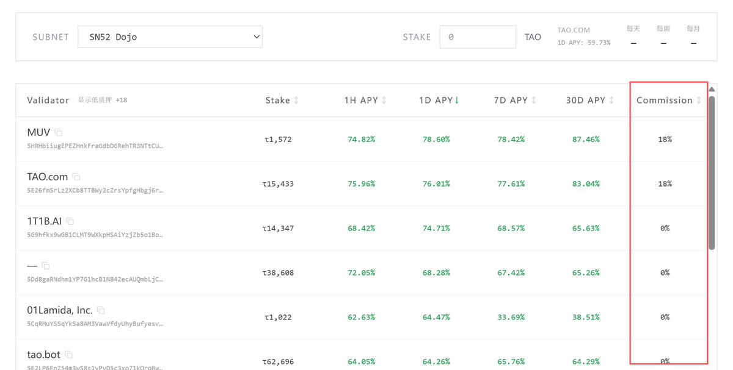Click the τ38,608 stake value

coord(278,273)
